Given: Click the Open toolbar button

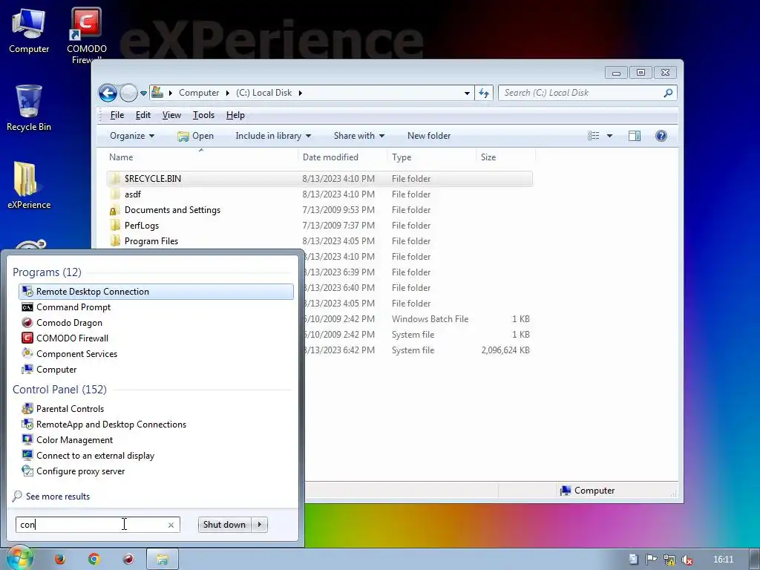Looking at the screenshot, I should pyautogui.click(x=195, y=136).
